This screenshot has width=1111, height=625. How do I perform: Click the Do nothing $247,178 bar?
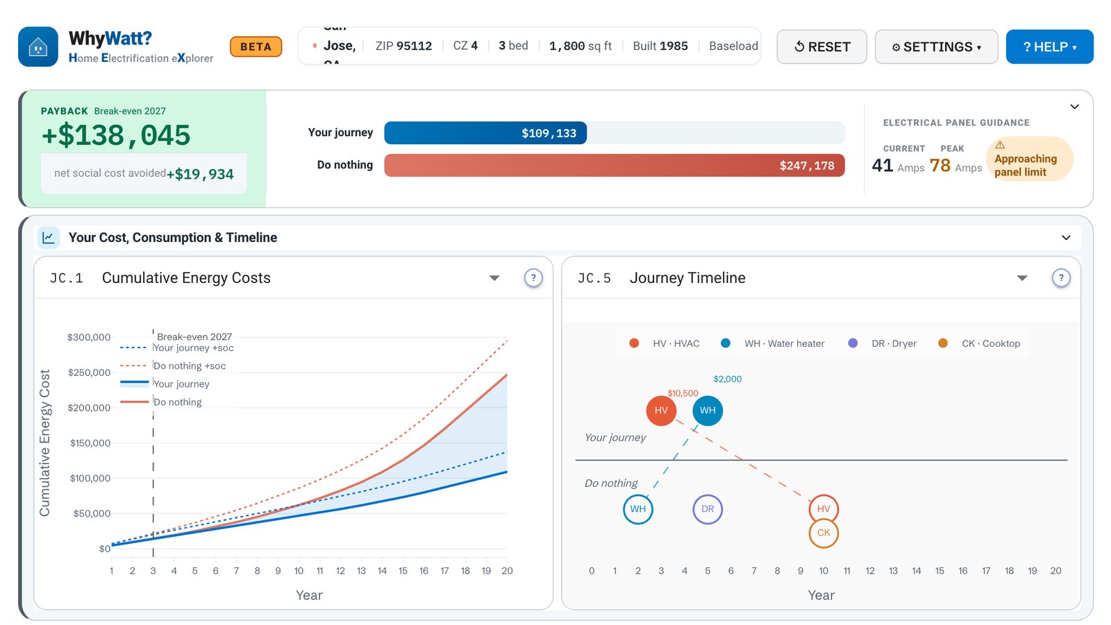click(615, 165)
